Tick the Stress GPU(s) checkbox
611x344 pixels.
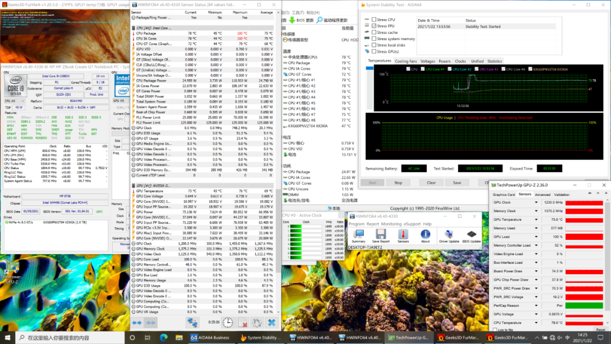pyautogui.click(x=374, y=51)
